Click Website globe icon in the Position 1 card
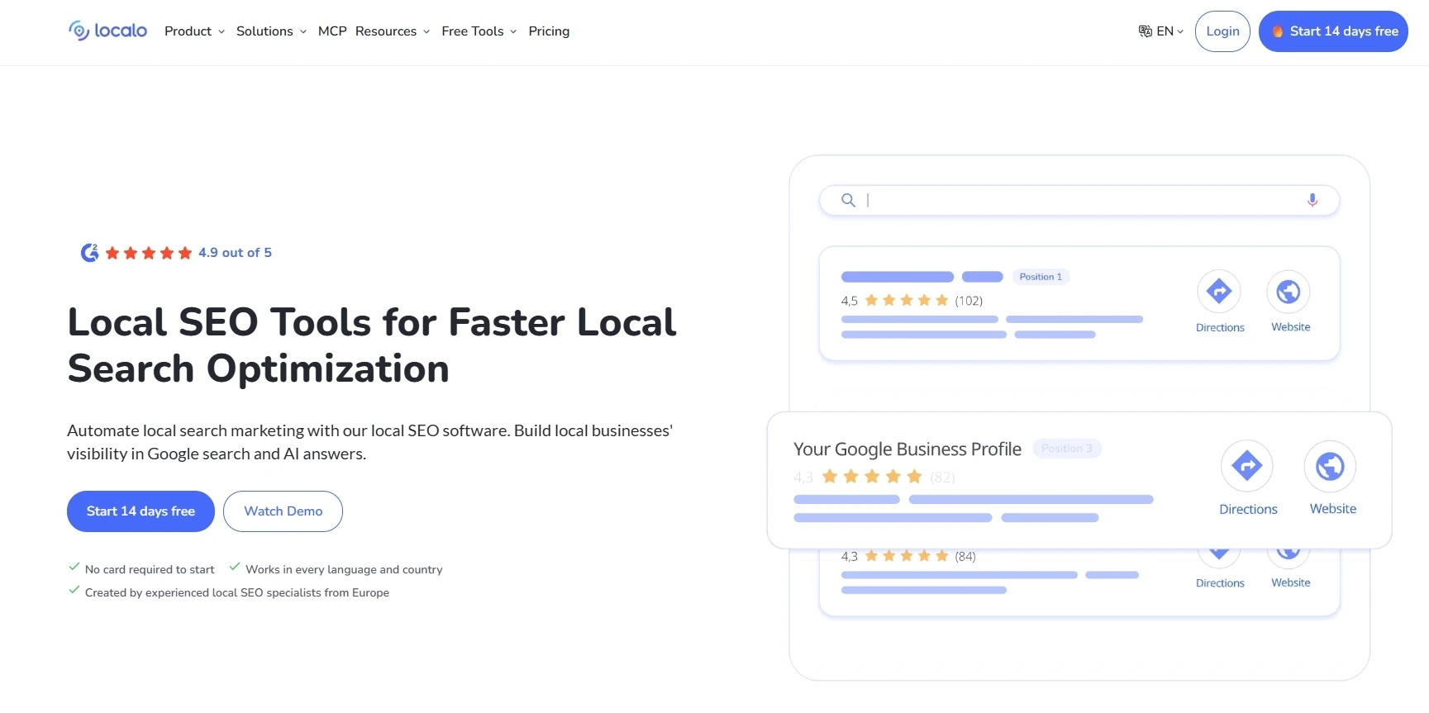This screenshot has width=1429, height=713. [1288, 292]
